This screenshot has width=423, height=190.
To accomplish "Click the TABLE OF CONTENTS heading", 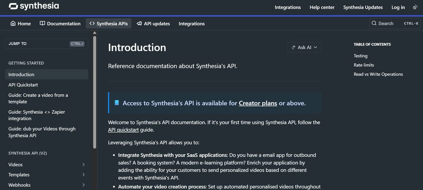I will (x=372, y=44).
